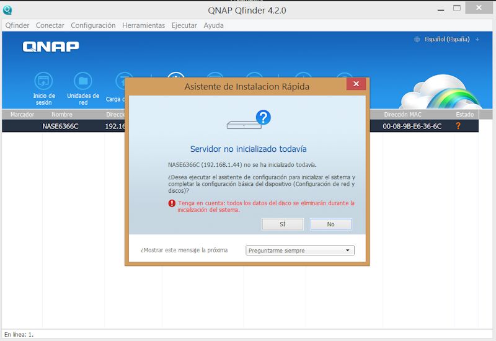Select the NASE6366C device row name
The width and height of the screenshot is (496, 341).
(x=60, y=126)
